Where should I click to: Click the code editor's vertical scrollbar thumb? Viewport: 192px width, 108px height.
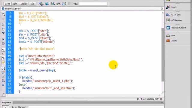[x=163, y=55]
